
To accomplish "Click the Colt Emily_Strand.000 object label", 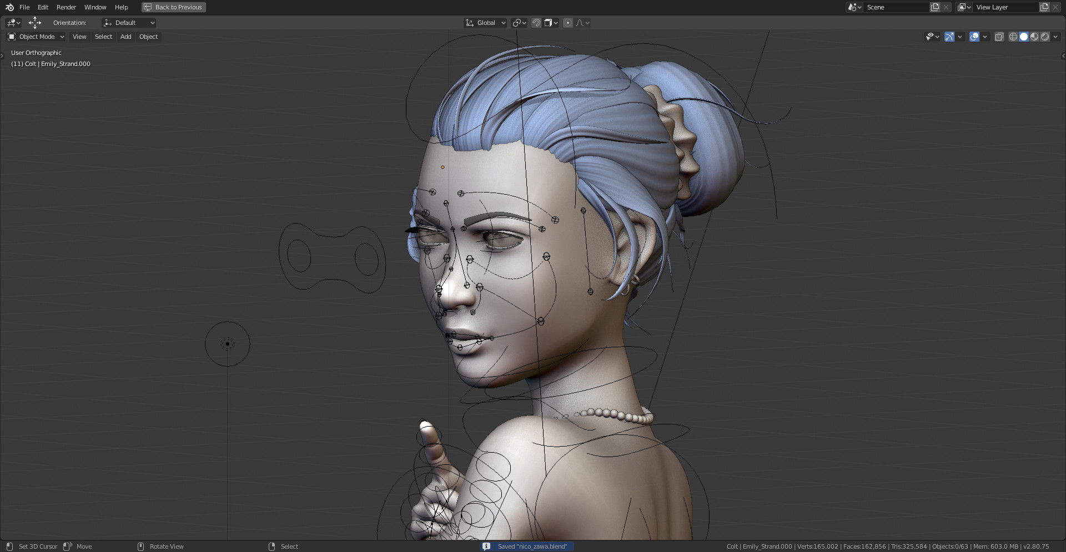I will click(x=51, y=64).
